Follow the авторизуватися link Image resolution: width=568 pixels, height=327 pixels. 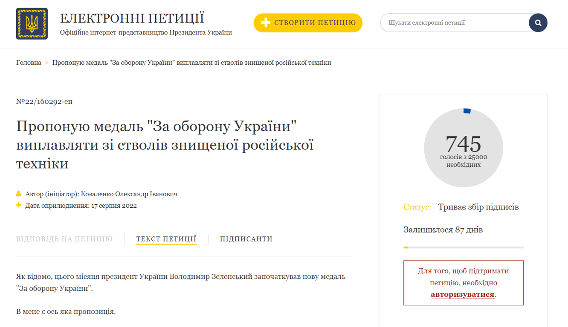[x=462, y=294]
